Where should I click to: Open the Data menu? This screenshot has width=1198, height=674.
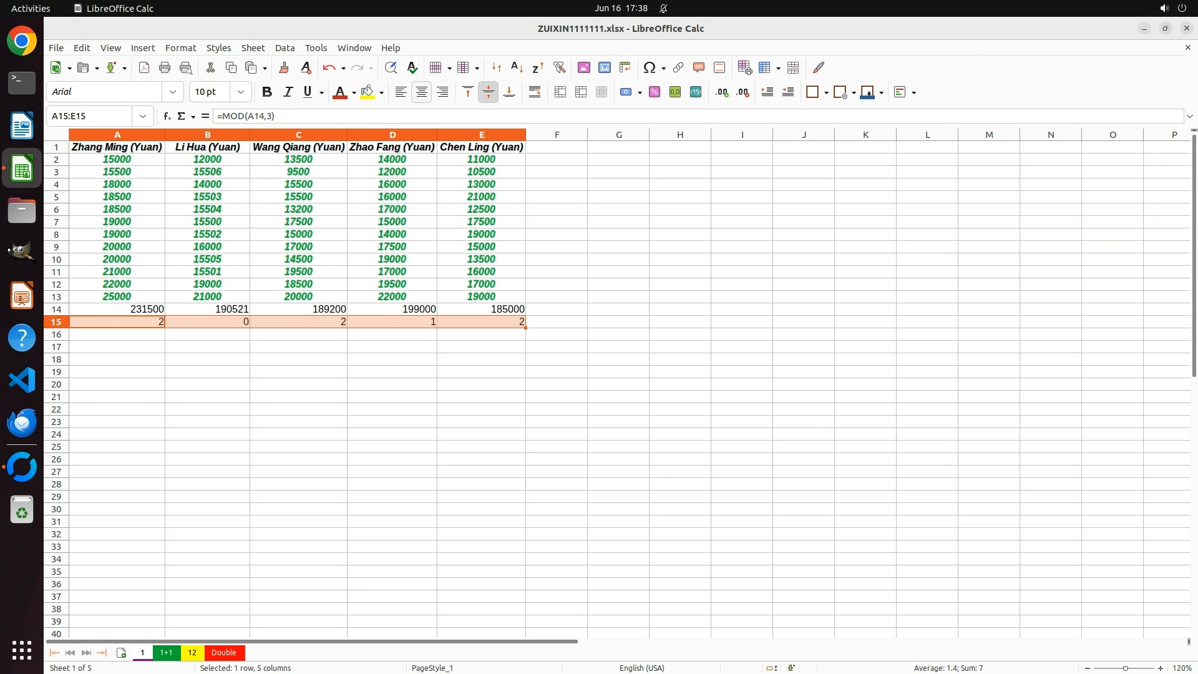click(x=285, y=48)
